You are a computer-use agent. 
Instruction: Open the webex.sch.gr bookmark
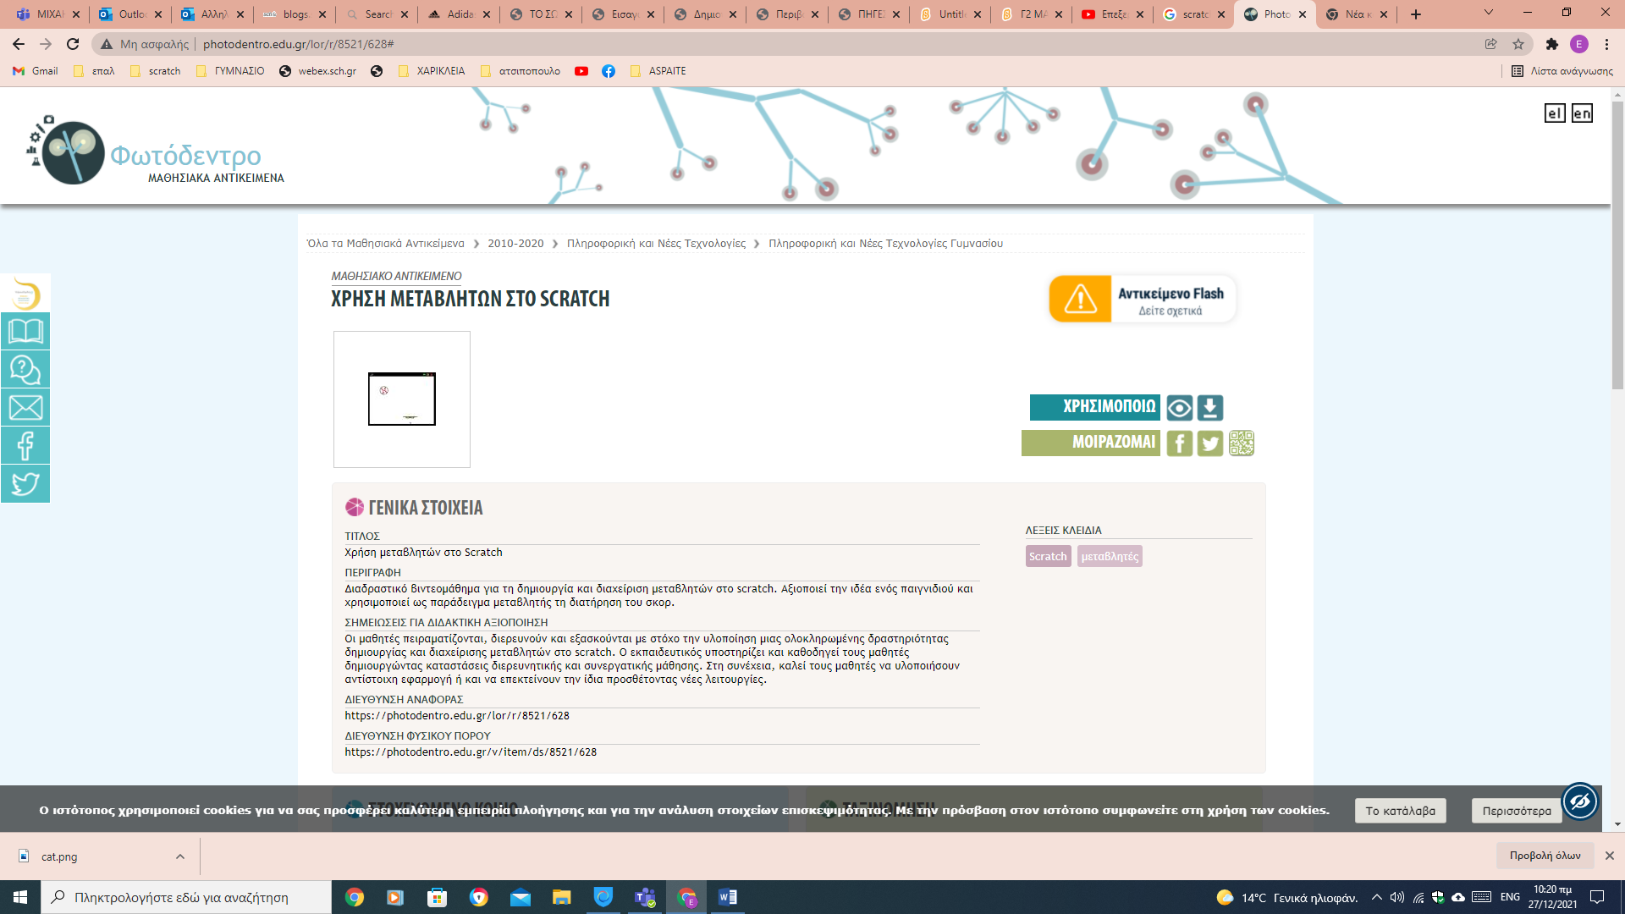[x=317, y=71]
